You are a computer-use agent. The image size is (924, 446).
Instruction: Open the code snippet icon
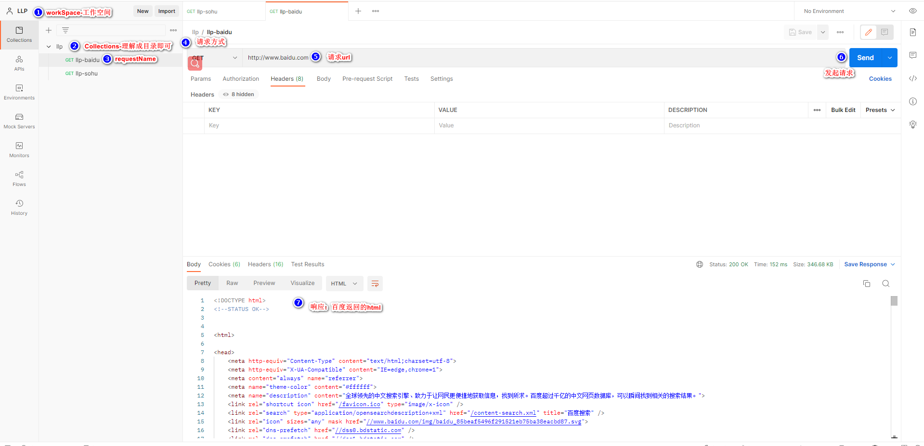point(912,78)
